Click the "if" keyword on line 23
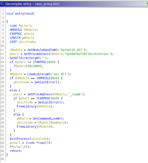 15,98
